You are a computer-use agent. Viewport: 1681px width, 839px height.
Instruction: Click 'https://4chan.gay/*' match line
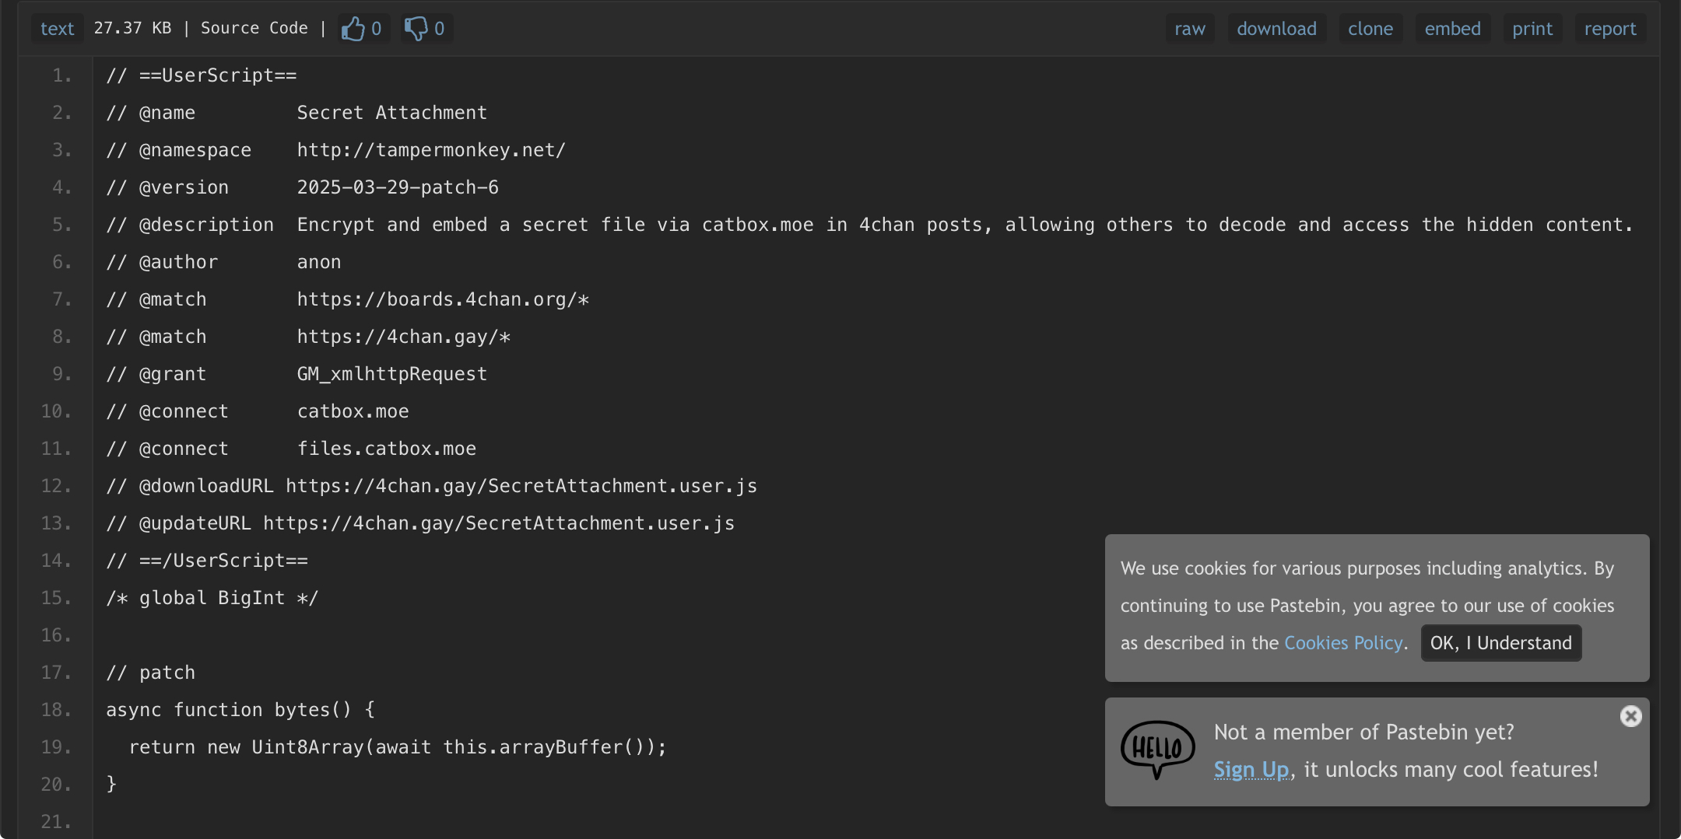click(x=404, y=337)
